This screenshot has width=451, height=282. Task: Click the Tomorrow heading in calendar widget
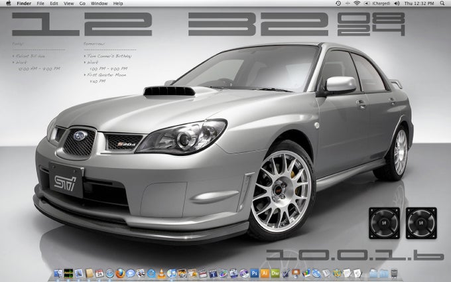pyautogui.click(x=94, y=44)
